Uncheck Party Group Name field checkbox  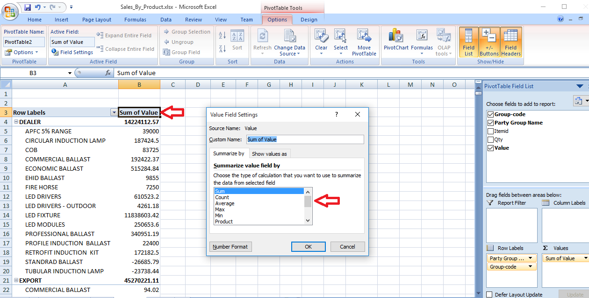(490, 123)
